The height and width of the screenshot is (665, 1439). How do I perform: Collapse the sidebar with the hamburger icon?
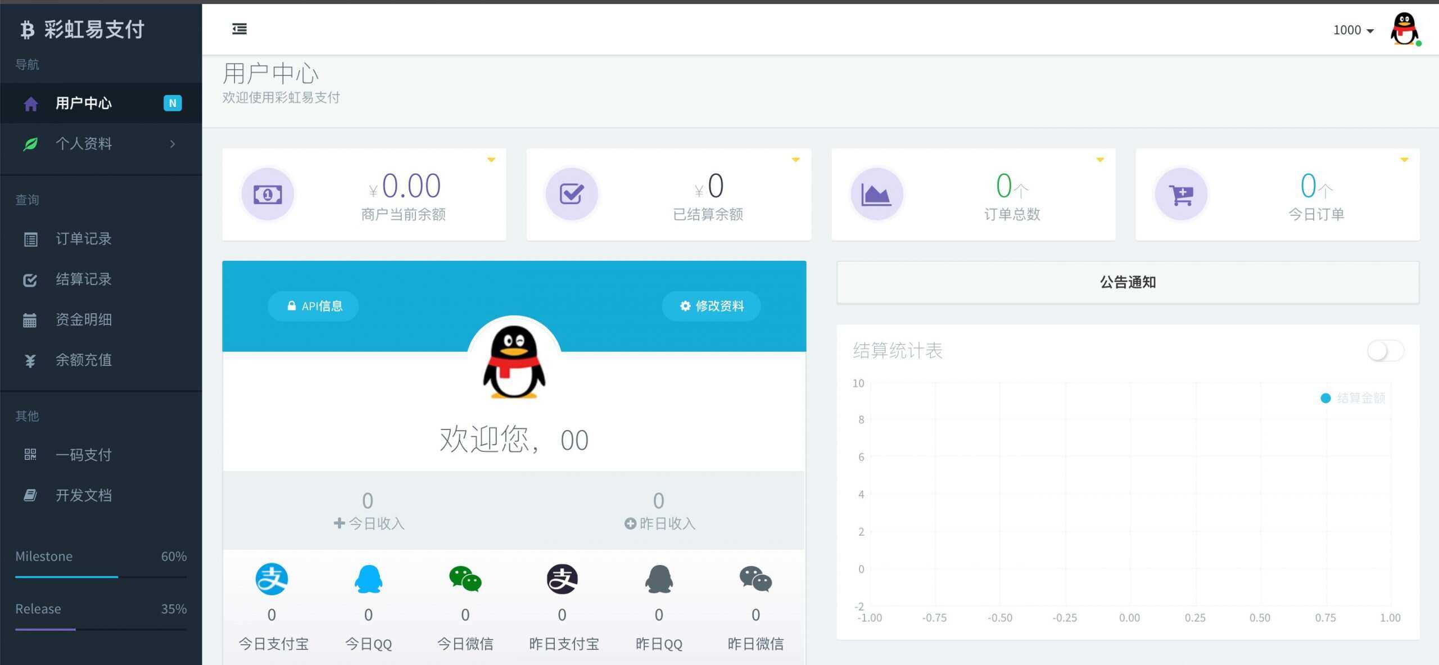[239, 29]
